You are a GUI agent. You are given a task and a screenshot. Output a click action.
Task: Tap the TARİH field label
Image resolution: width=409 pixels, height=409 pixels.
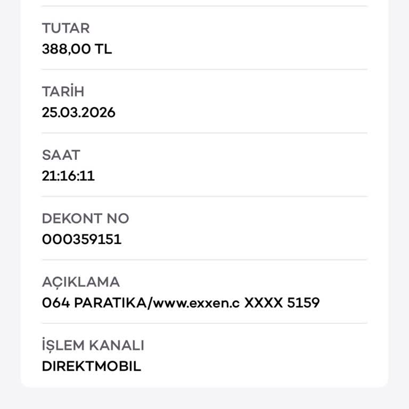(63, 92)
